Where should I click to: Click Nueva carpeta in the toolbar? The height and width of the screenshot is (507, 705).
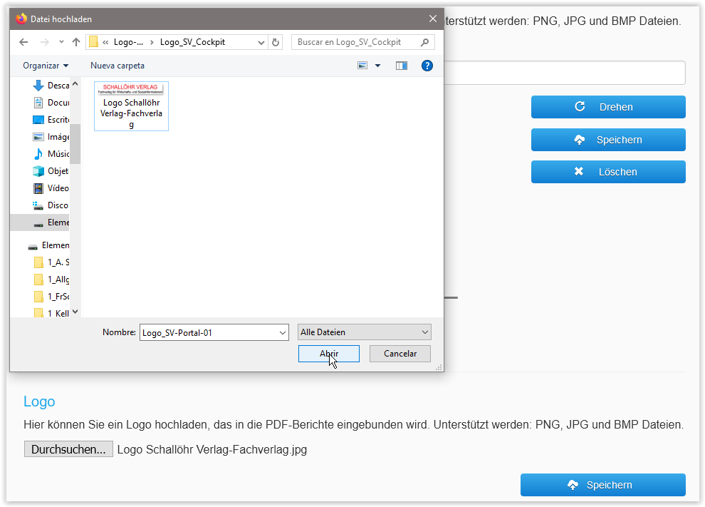[117, 66]
